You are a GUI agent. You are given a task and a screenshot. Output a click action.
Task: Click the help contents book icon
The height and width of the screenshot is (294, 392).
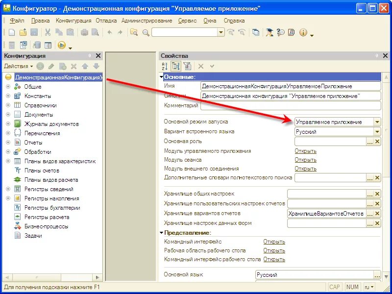pyautogui.click(x=292, y=32)
